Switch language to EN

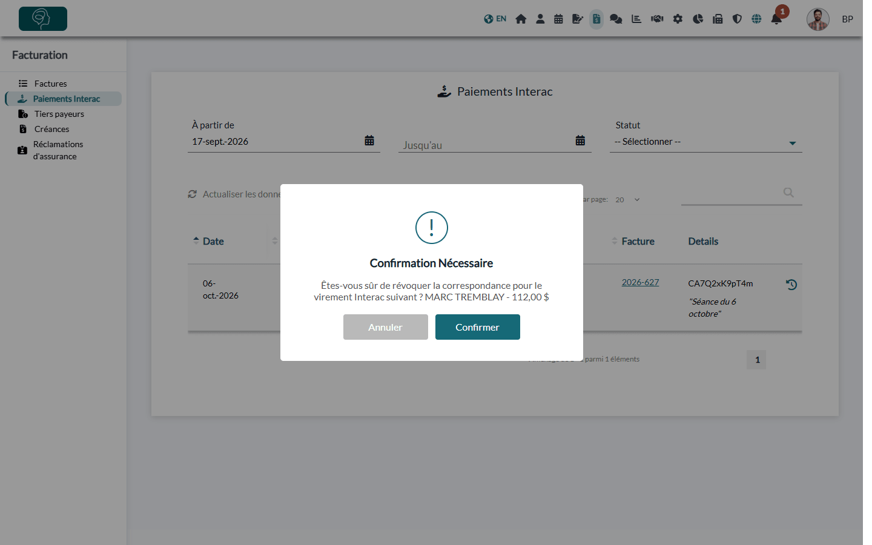click(495, 19)
